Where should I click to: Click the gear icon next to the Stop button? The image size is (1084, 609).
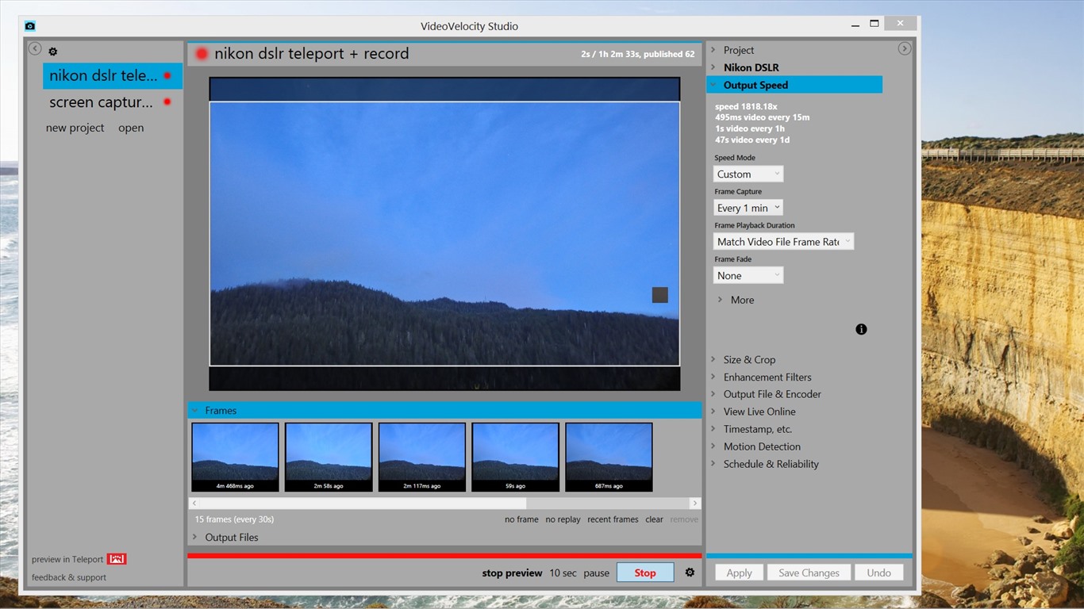pyautogui.click(x=689, y=572)
